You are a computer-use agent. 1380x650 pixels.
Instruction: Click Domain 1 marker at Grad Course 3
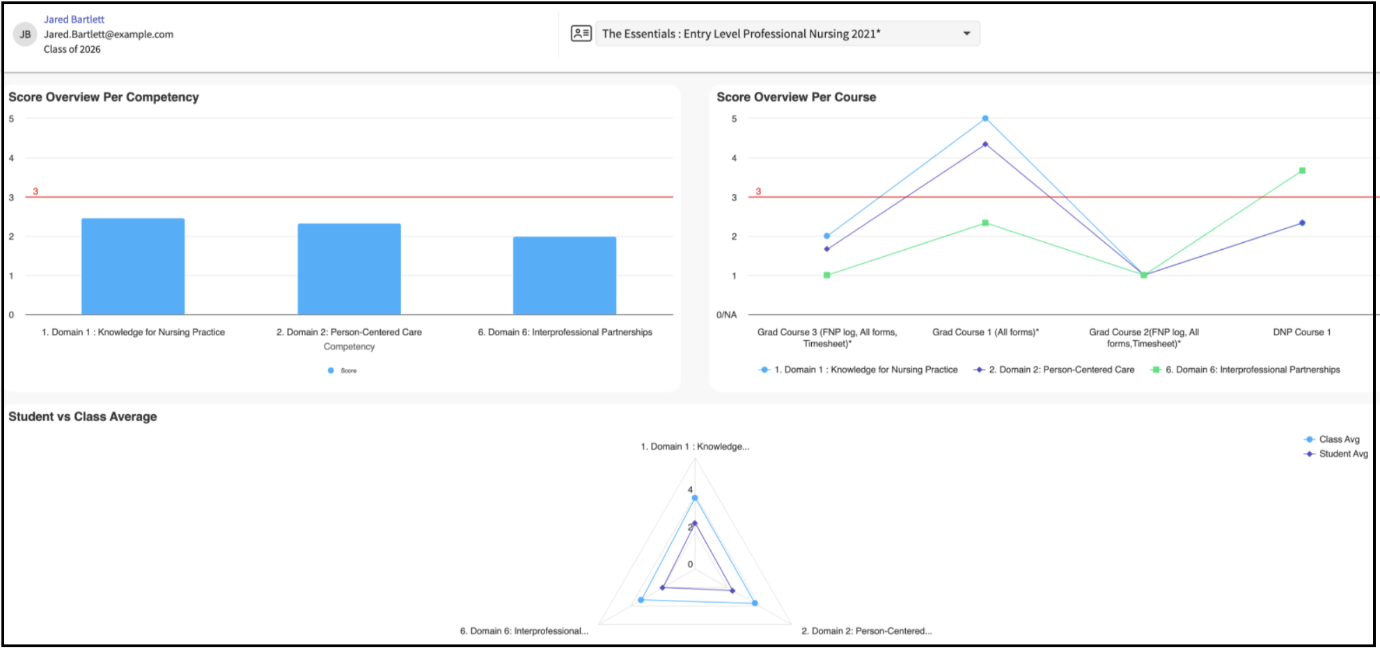point(826,236)
